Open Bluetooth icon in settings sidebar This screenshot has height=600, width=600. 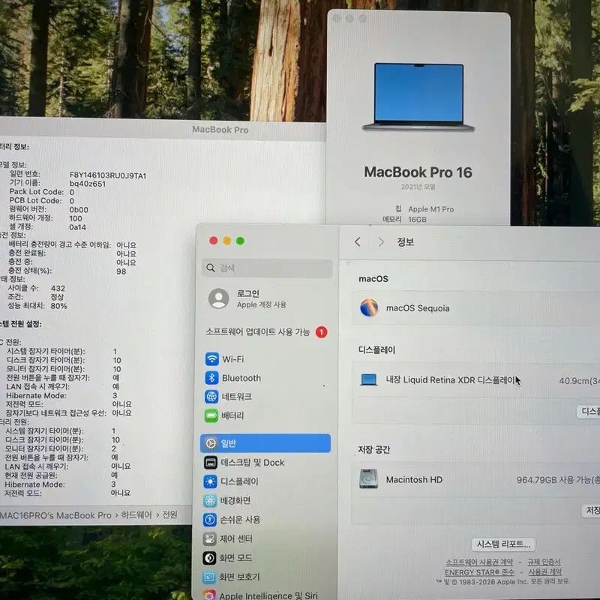point(211,378)
